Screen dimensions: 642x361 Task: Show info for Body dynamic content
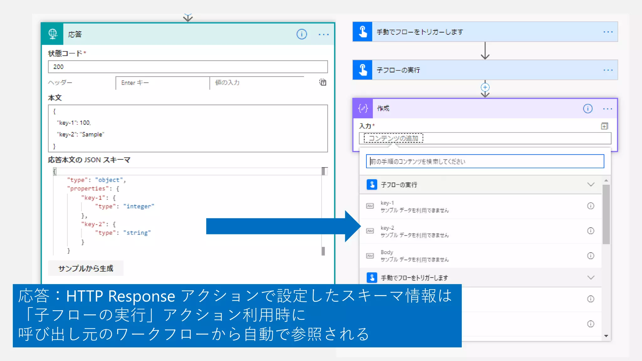tap(591, 256)
